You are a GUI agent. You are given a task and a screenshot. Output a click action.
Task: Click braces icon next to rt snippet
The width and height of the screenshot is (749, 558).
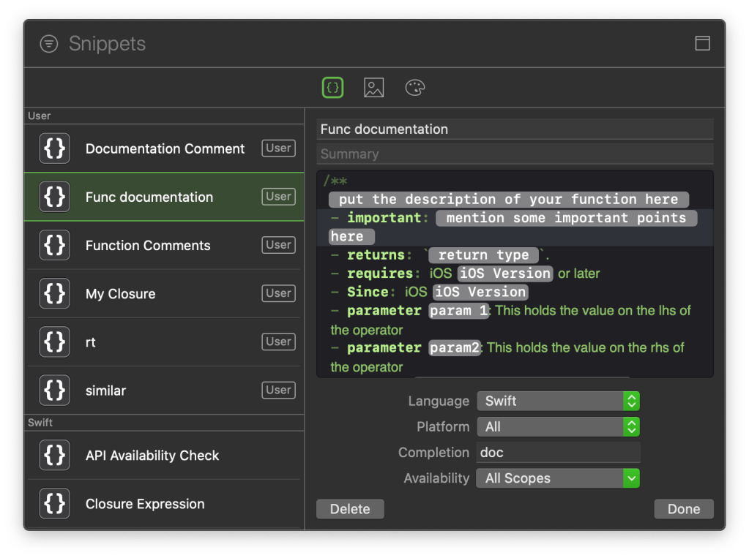55,342
